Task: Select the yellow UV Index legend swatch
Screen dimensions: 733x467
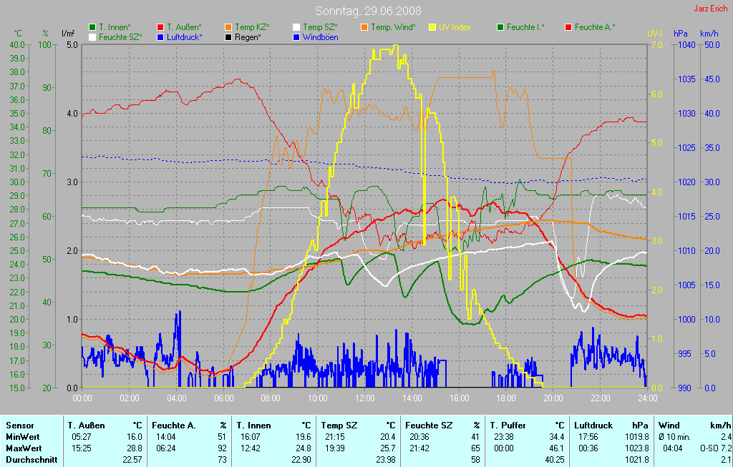Action: point(432,27)
